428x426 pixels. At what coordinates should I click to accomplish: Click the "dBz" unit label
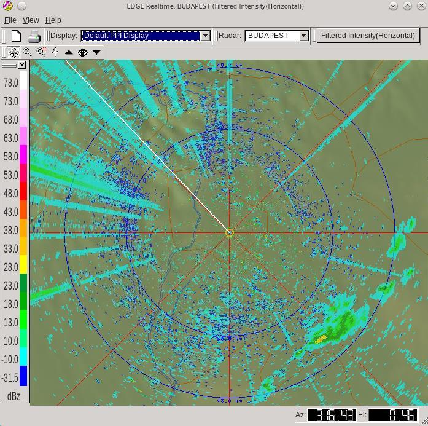pos(14,396)
